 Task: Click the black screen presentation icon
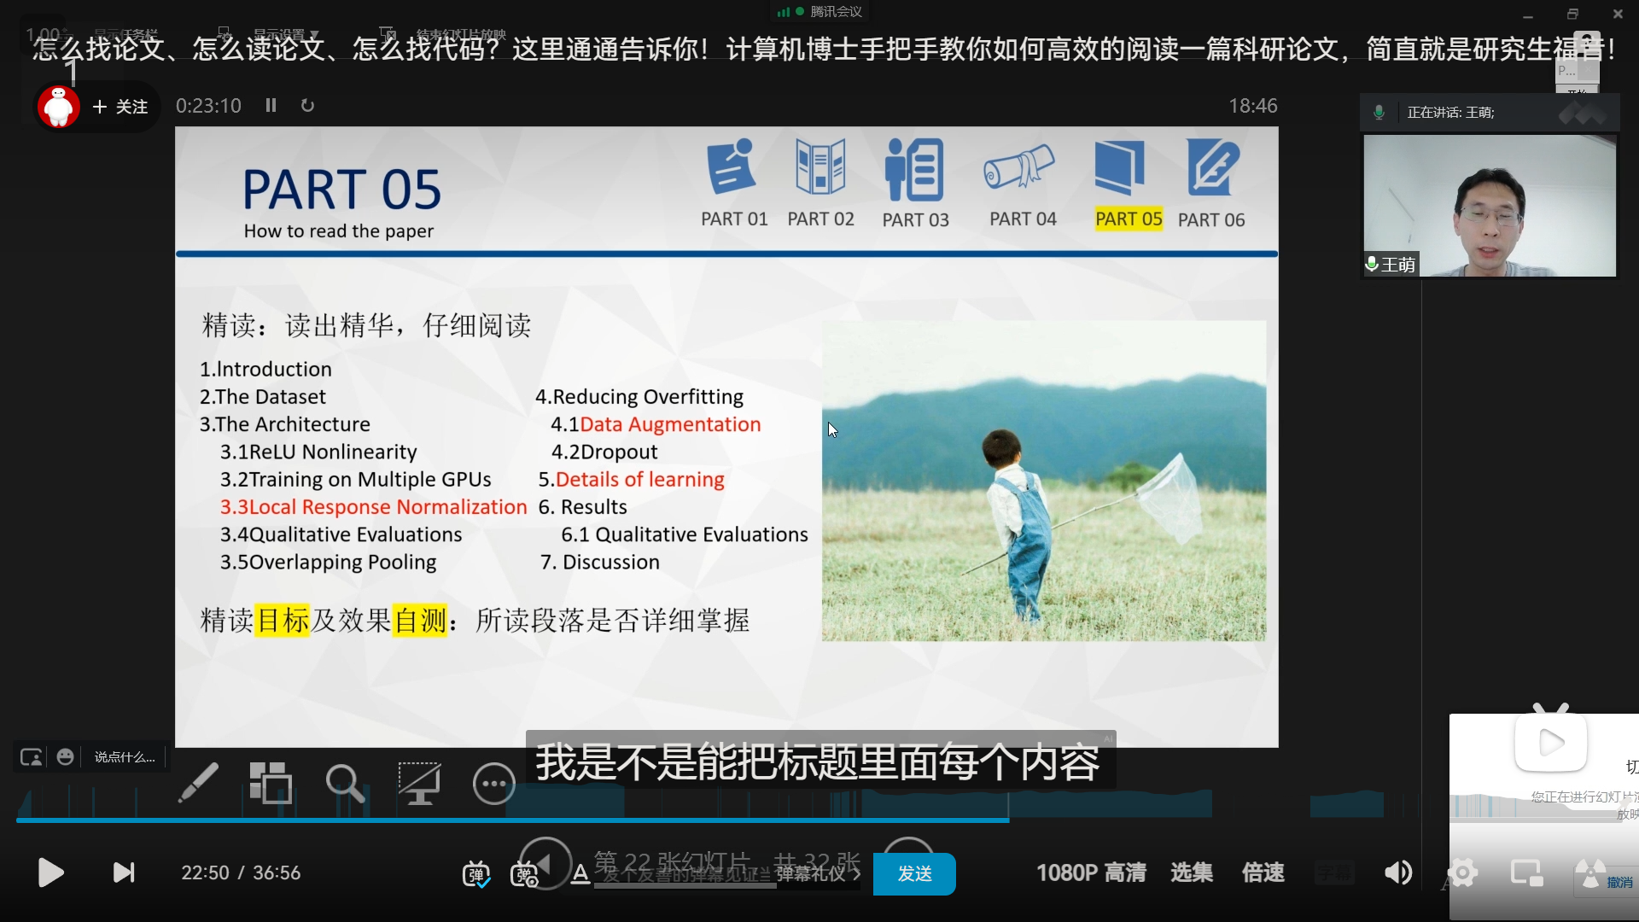point(419,782)
